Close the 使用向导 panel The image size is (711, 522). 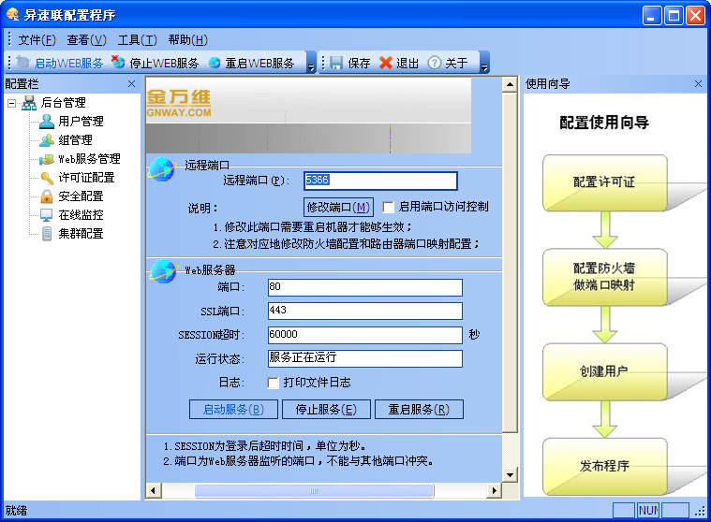click(x=698, y=84)
